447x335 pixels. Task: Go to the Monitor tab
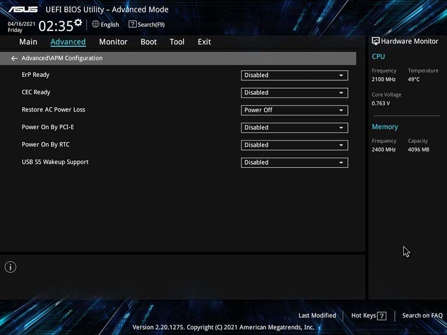[113, 42]
